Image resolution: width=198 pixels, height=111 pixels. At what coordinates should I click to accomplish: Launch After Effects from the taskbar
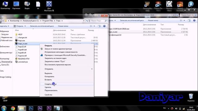pos(40,108)
